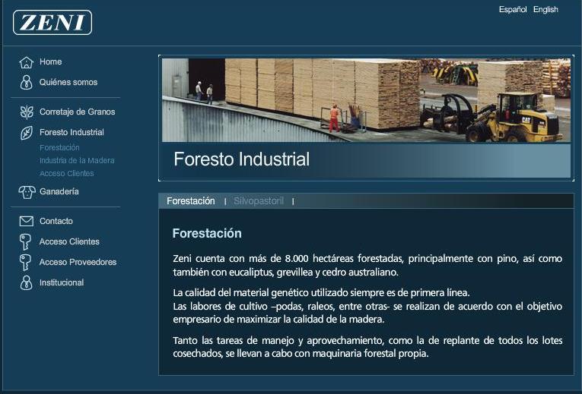The width and height of the screenshot is (582, 394).
Task: Open Forestación submenu link in sidebar
Action: [x=59, y=148]
